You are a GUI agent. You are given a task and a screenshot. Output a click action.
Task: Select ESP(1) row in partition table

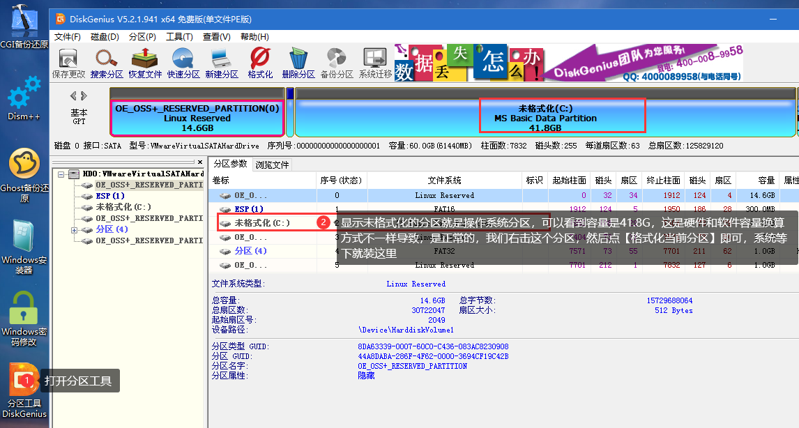pyautogui.click(x=249, y=209)
